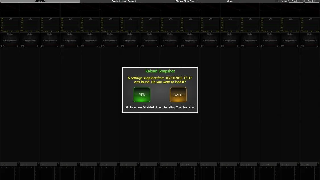The height and width of the screenshot is (180, 320).
Task: Switch to Rack 1
Action: coord(296,1)
